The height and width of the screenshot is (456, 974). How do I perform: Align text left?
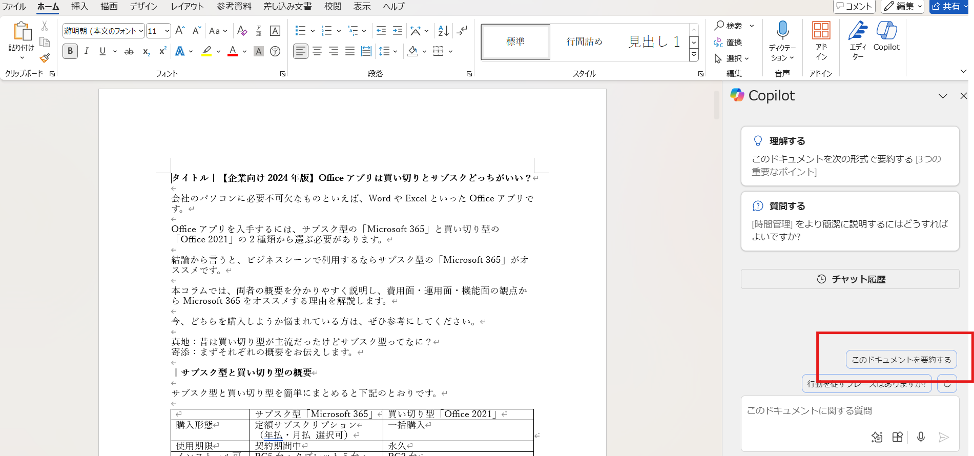point(301,51)
